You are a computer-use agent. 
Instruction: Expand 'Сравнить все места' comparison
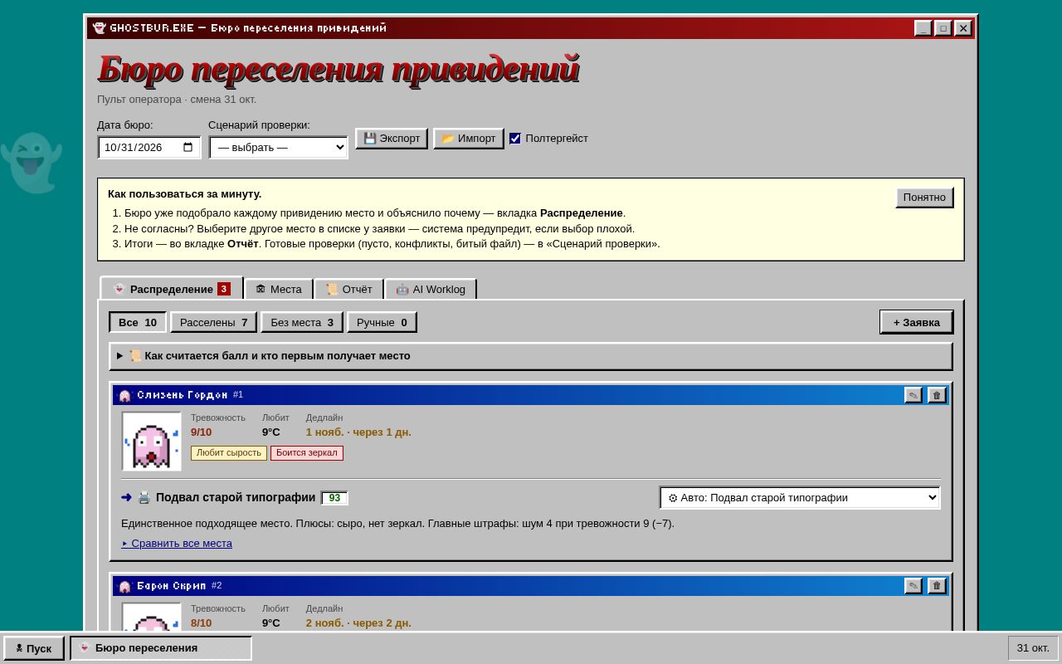tap(177, 543)
